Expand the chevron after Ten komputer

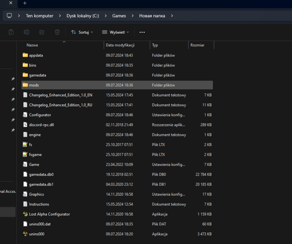pos(60,16)
